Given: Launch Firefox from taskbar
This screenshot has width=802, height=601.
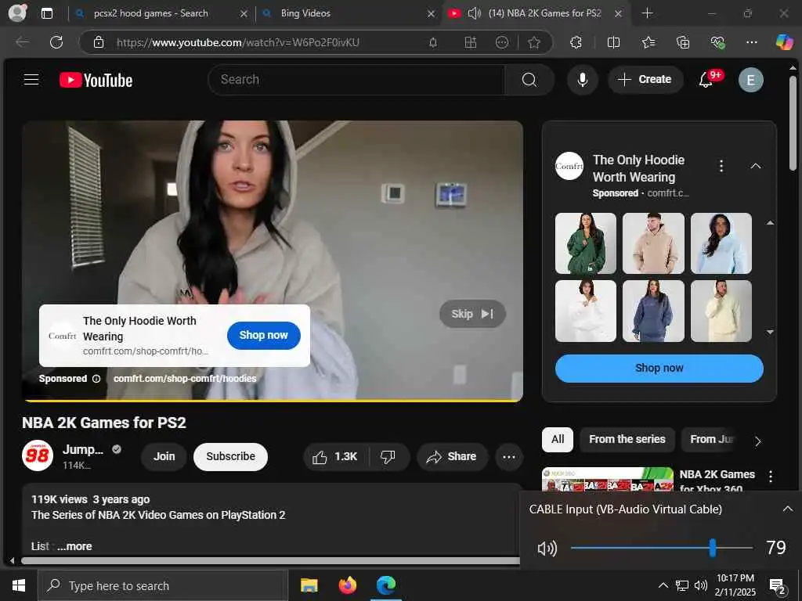Looking at the screenshot, I should click(347, 585).
